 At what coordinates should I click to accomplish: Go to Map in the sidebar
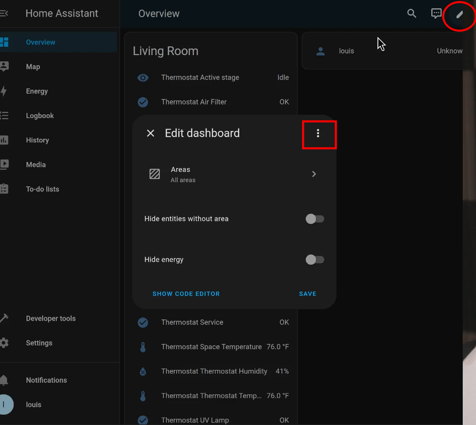coord(58,67)
